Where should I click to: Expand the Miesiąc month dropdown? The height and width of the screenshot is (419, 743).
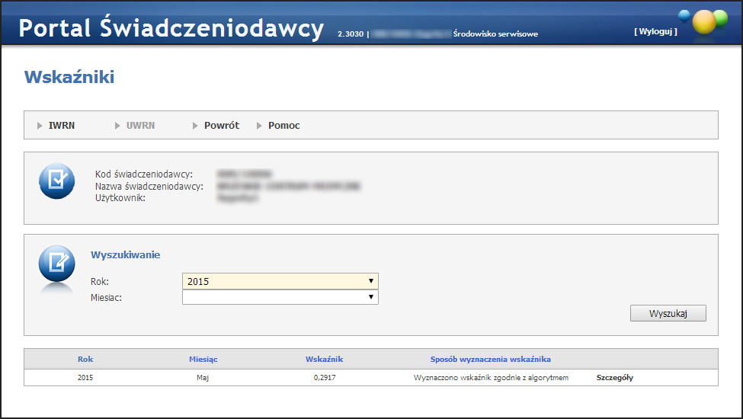click(280, 297)
